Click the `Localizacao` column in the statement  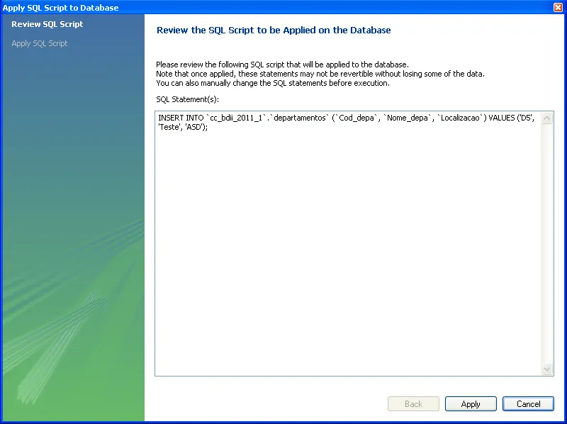click(461, 118)
